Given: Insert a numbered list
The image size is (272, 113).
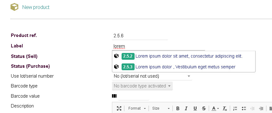Looking at the screenshot, I should tap(235, 108).
